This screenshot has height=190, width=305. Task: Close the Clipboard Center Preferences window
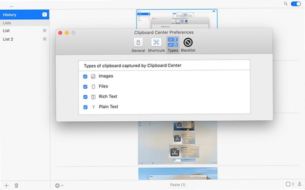(x=60, y=33)
